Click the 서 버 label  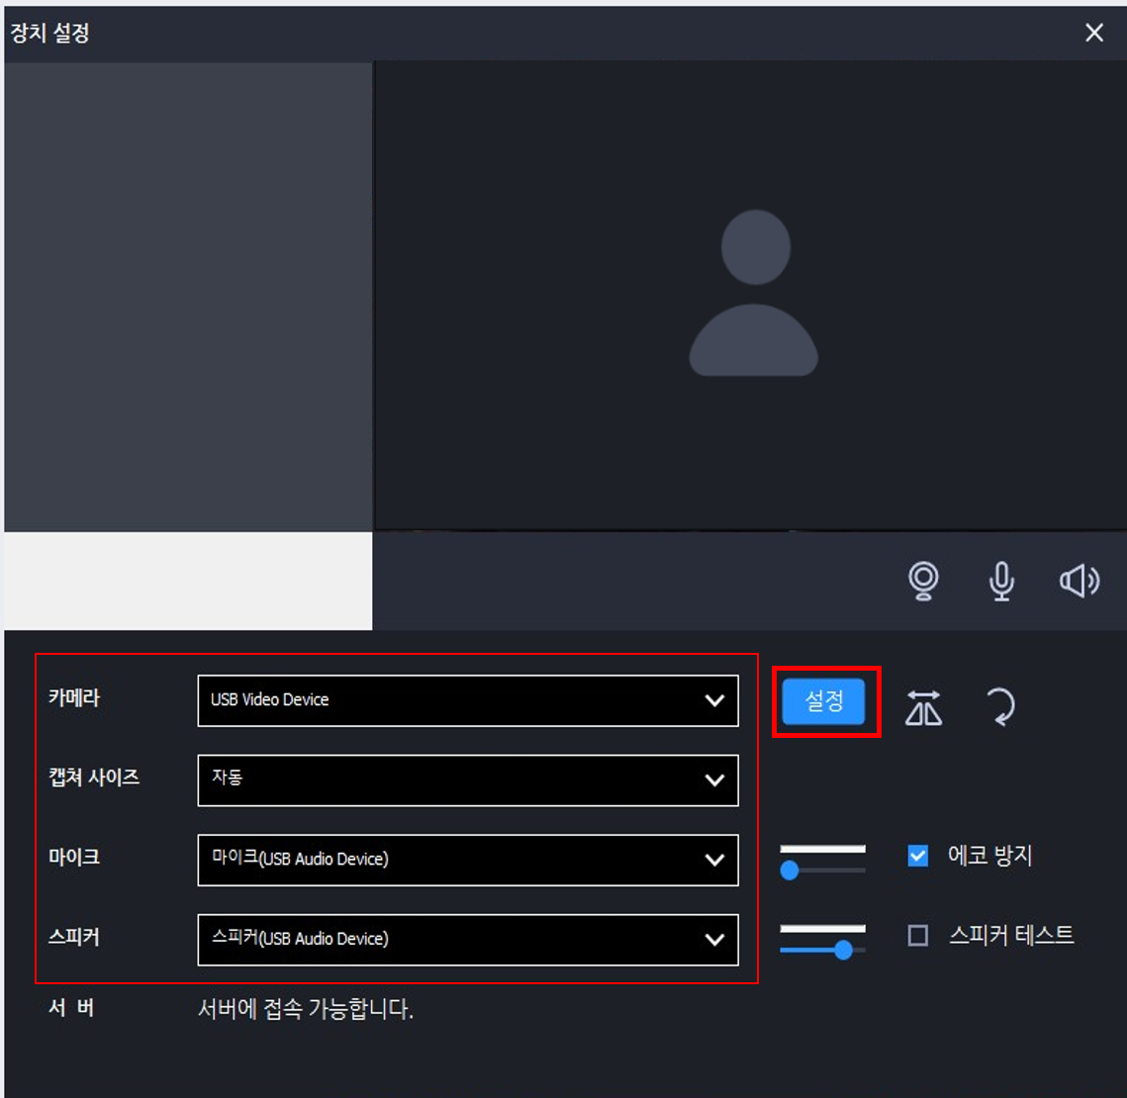[71, 1008]
